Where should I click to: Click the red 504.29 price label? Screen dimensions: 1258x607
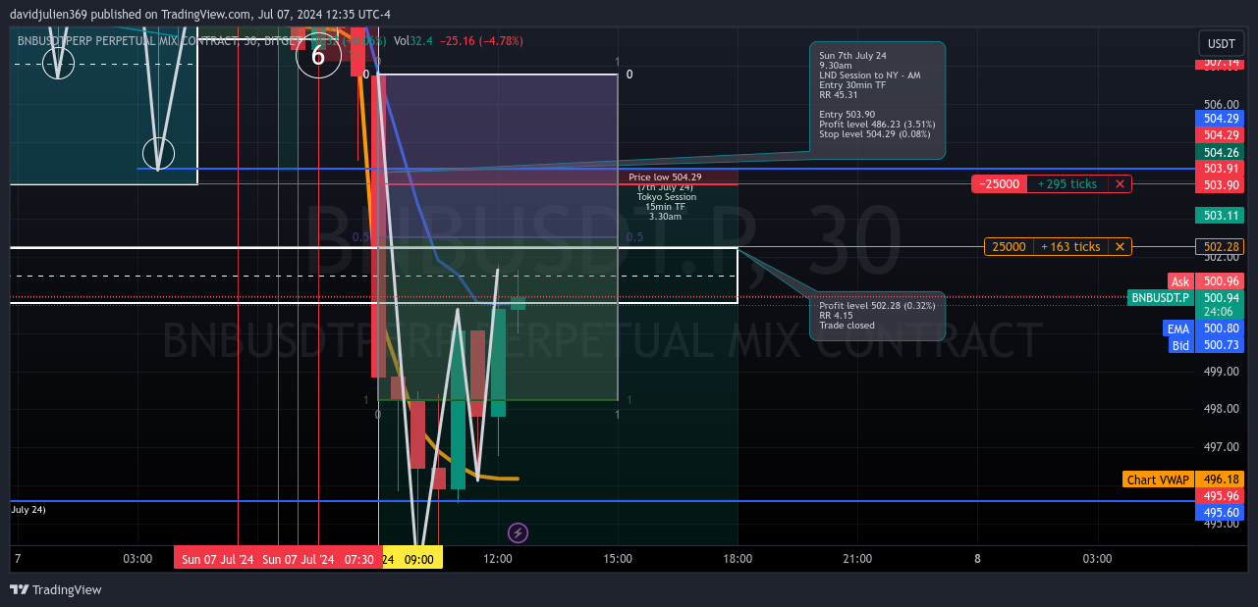[x=1220, y=134]
